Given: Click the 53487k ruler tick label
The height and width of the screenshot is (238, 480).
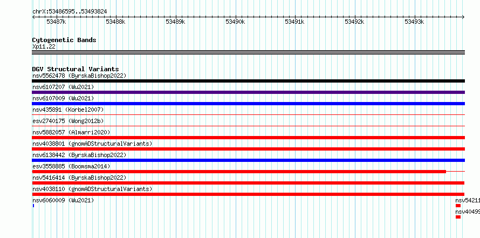Looking at the screenshot, I should 56,22.
